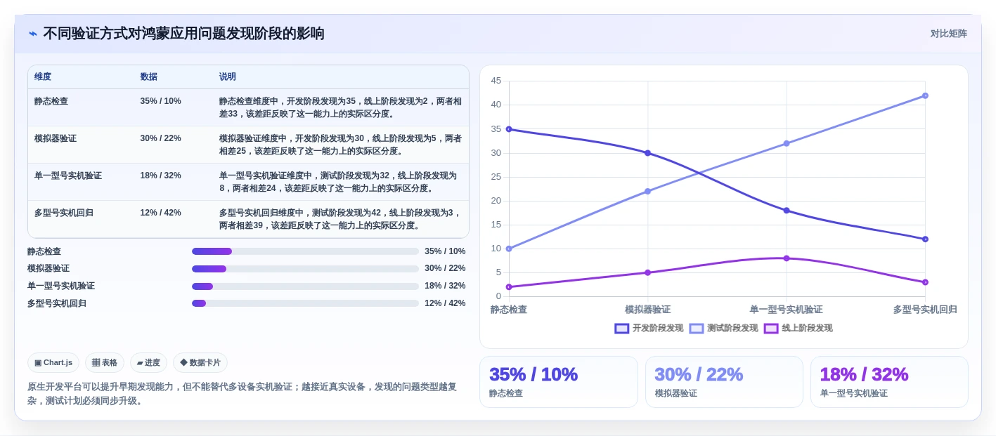The height and width of the screenshot is (436, 996).
Task: Open the 35% / 10% 静态检查 data card
Action: coord(559,382)
